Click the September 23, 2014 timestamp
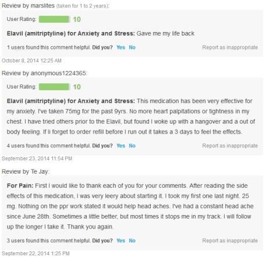Image resolution: width=266 pixels, height=257 pixels. click(x=37, y=159)
